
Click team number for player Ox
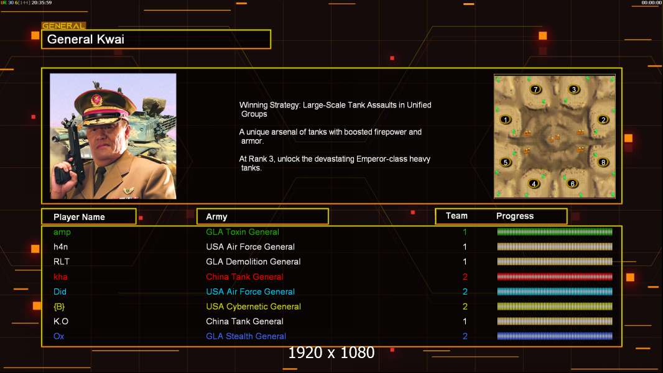click(x=465, y=336)
